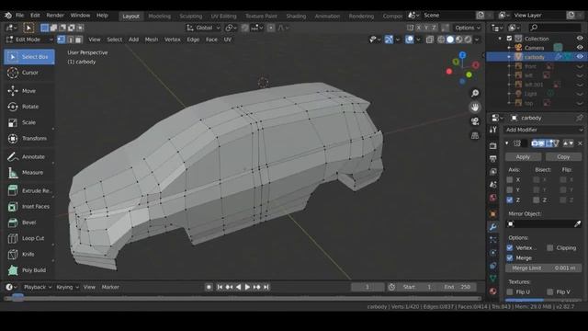Choose the Poly Build tool
588x331 pixels.
pyautogui.click(x=29, y=269)
